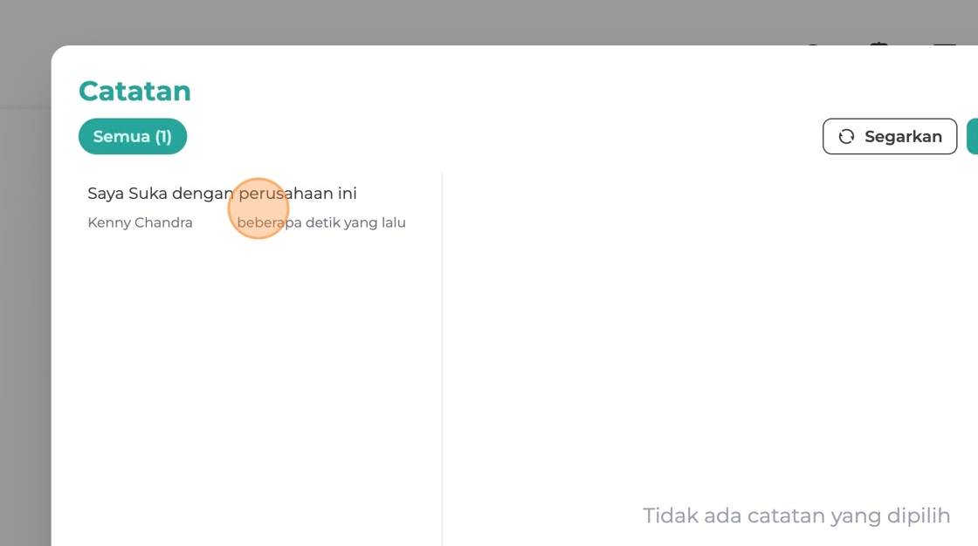Click the vertical divider between list and detail
The width and height of the screenshot is (978, 546).
tap(442, 359)
